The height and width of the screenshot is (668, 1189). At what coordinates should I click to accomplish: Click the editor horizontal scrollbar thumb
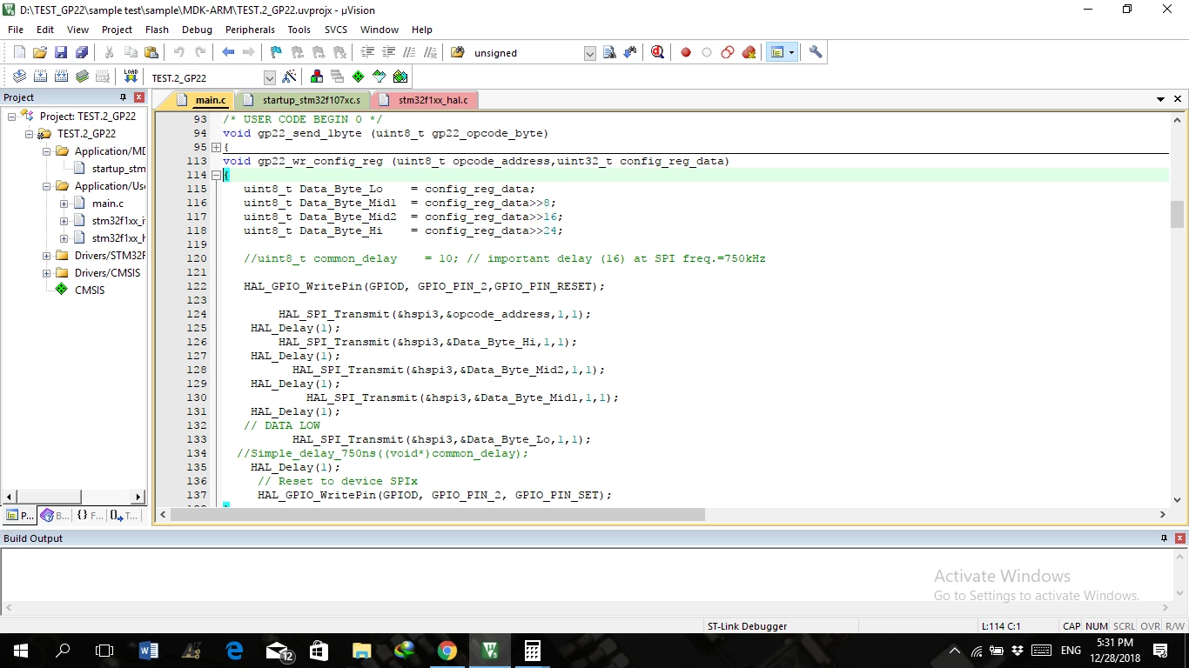(x=438, y=514)
